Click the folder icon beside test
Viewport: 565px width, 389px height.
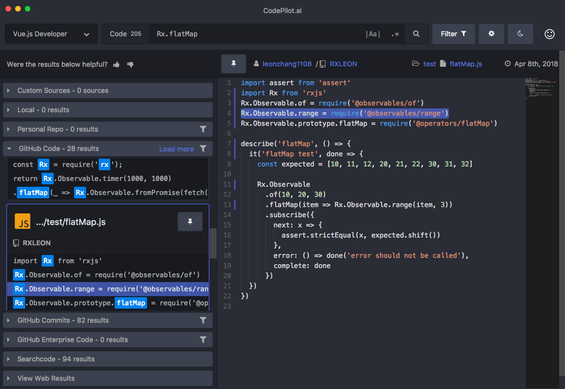(416, 63)
